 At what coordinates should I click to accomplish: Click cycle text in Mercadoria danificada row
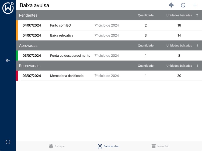(x=107, y=76)
